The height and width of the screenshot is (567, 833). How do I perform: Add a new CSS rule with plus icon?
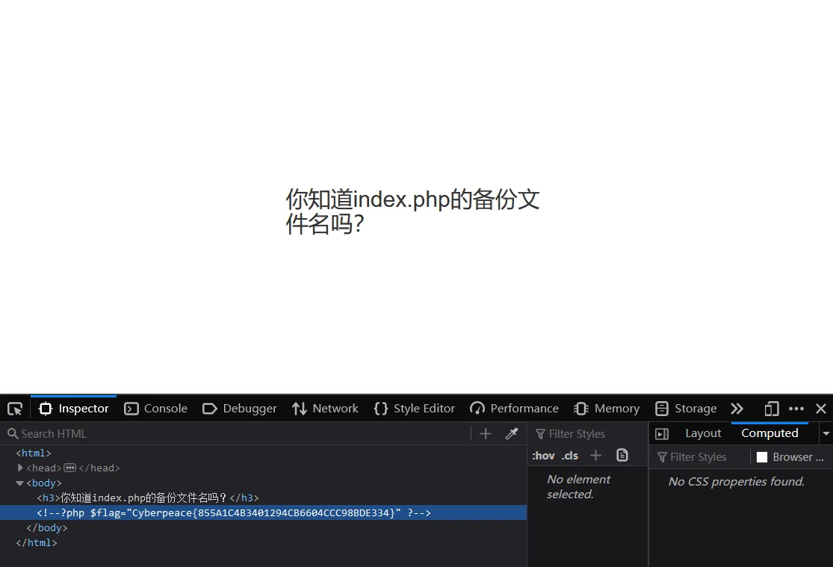596,456
